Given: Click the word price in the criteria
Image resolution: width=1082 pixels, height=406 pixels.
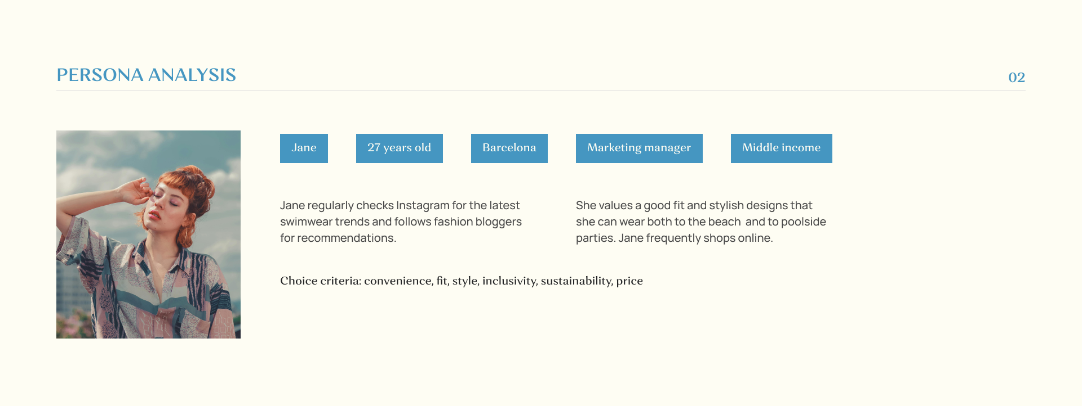Looking at the screenshot, I should click(629, 281).
